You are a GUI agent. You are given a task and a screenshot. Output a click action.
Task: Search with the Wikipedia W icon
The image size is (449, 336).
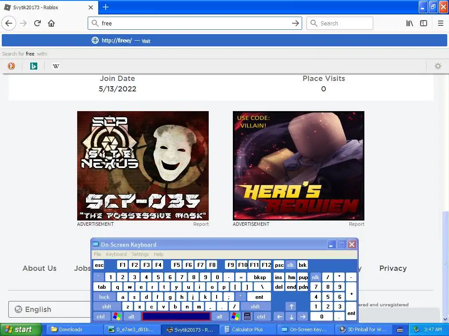56,66
